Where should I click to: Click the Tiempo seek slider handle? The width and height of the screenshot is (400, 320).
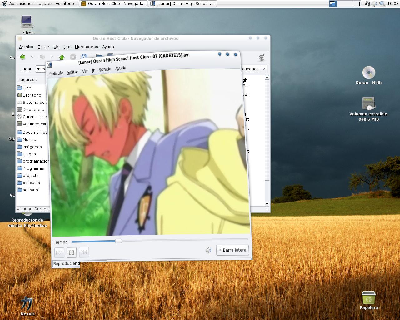(118, 241)
